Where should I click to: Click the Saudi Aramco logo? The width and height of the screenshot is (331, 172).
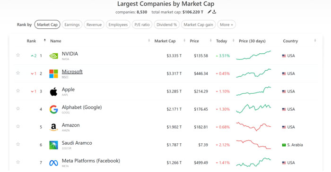(x=53, y=145)
